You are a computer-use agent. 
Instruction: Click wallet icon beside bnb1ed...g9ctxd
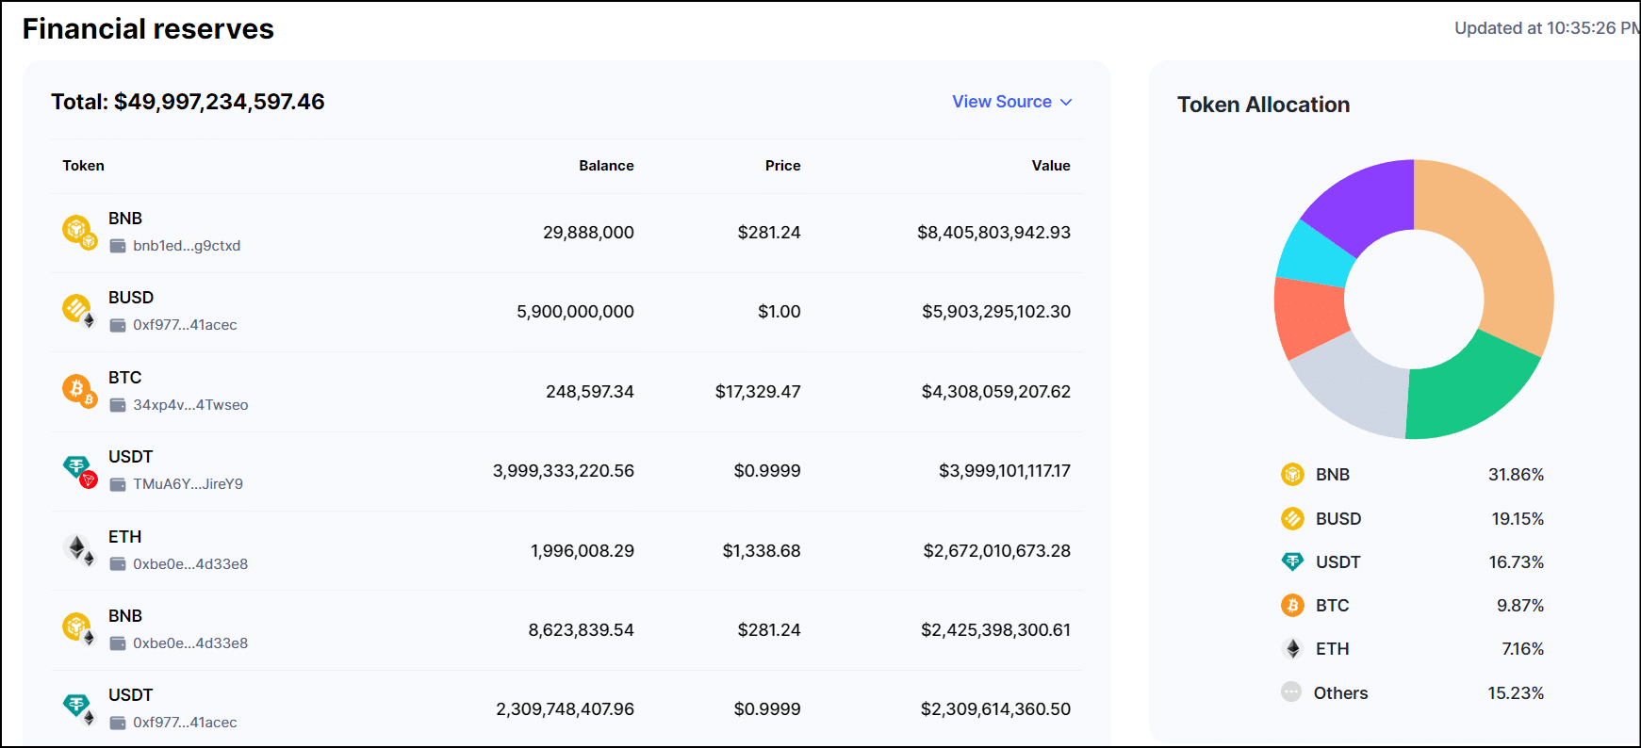(x=118, y=246)
